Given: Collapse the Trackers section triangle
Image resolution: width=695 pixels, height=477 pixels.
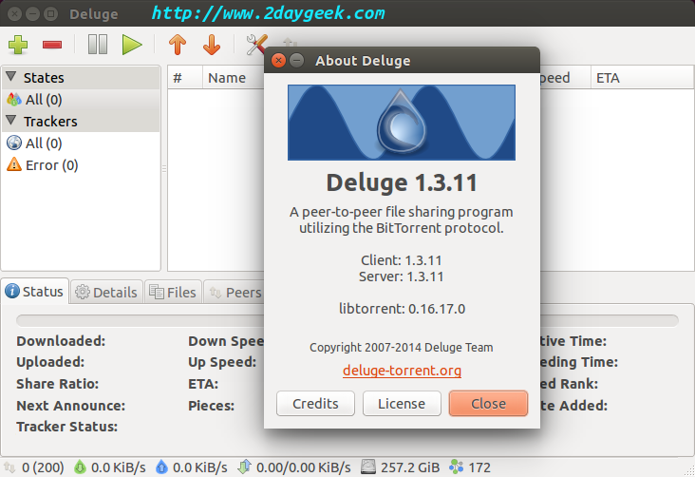Looking at the screenshot, I should pos(11,121).
